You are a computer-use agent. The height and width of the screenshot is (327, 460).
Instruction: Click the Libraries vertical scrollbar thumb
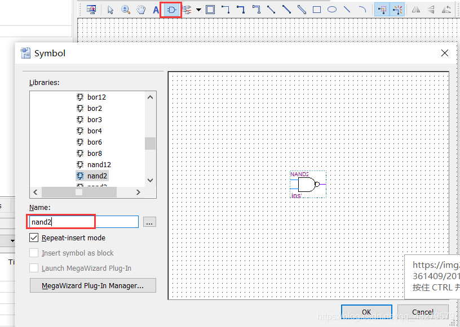coord(150,144)
